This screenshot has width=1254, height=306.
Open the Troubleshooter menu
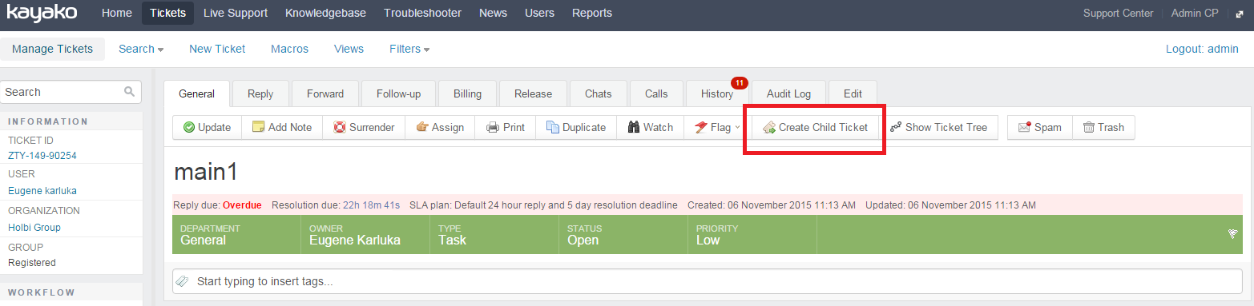point(422,13)
